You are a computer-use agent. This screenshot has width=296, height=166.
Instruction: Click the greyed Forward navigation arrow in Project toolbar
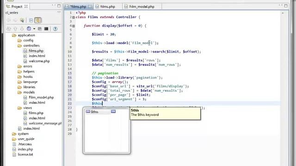pos(15,20)
